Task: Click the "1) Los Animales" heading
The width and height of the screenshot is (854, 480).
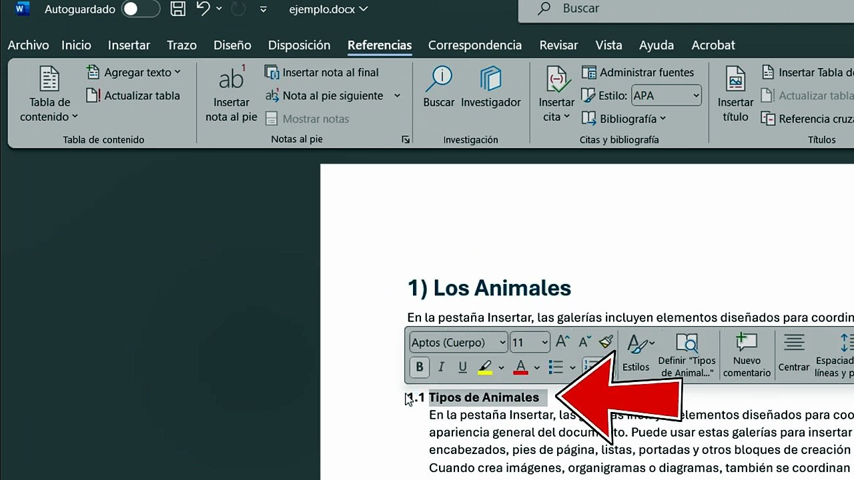Action: [x=489, y=288]
